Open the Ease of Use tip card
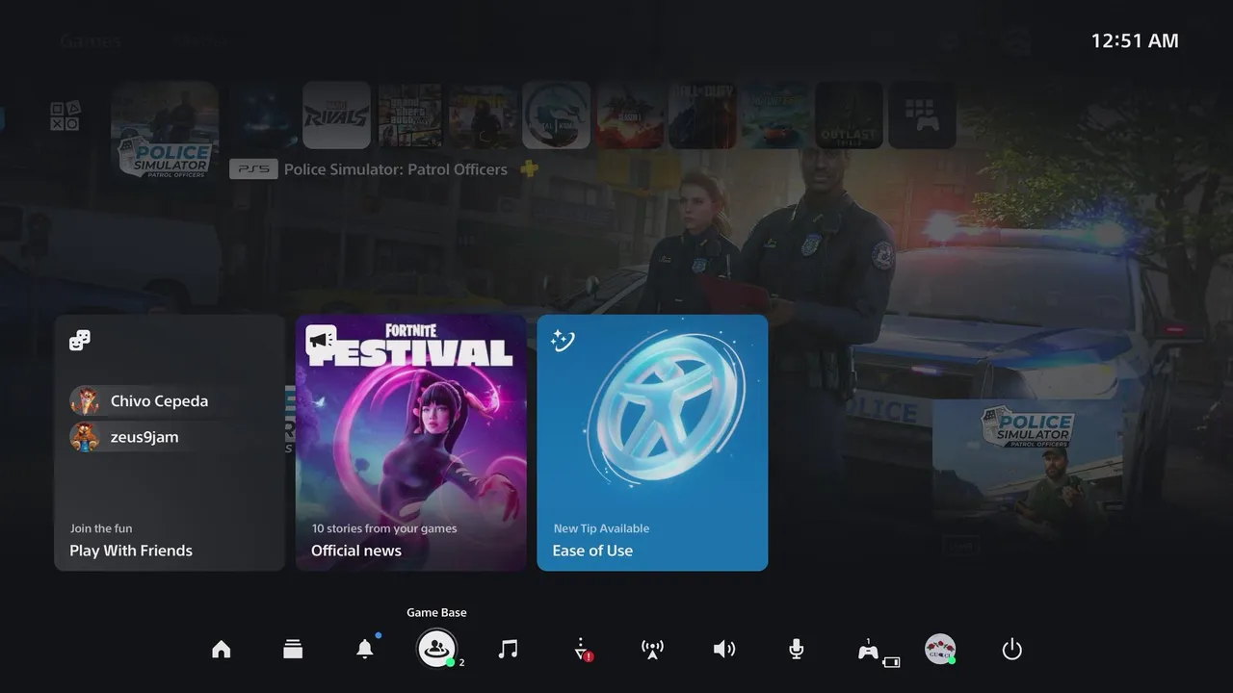Image resolution: width=1233 pixels, height=693 pixels. (652, 443)
